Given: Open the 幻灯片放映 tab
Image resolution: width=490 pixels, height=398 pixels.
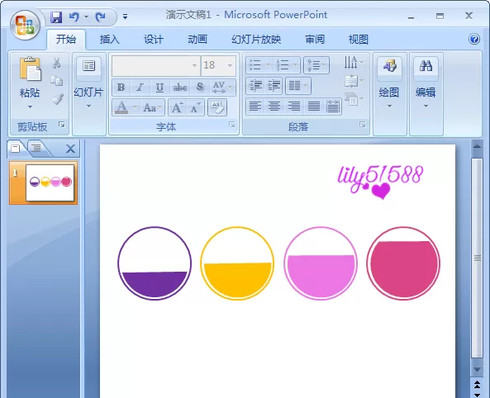Looking at the screenshot, I should click(256, 40).
